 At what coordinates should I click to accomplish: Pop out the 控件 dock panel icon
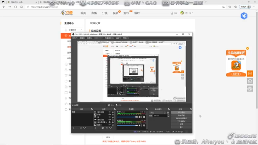point(191,109)
